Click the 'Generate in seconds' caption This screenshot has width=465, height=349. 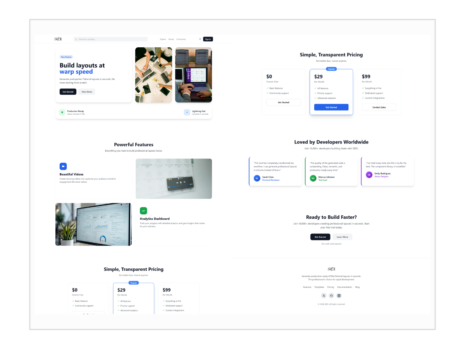coord(200,114)
